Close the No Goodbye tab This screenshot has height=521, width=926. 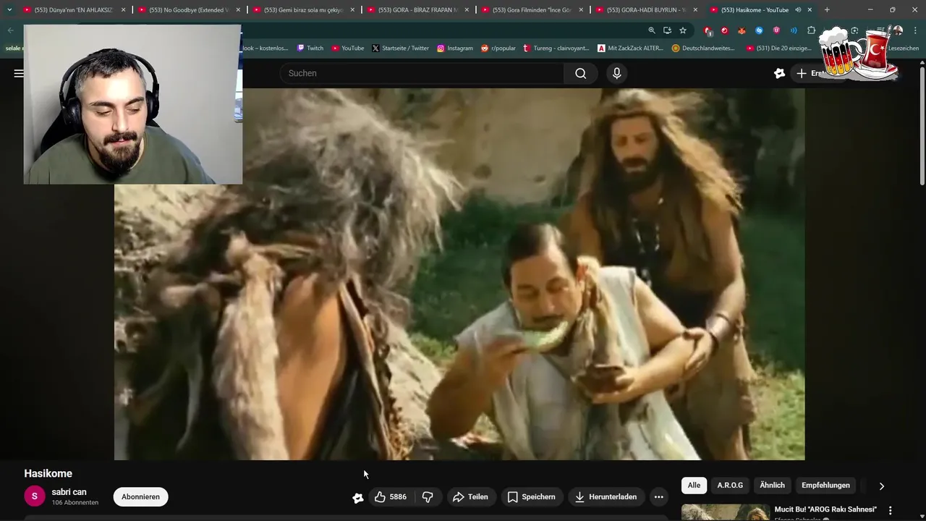(238, 10)
